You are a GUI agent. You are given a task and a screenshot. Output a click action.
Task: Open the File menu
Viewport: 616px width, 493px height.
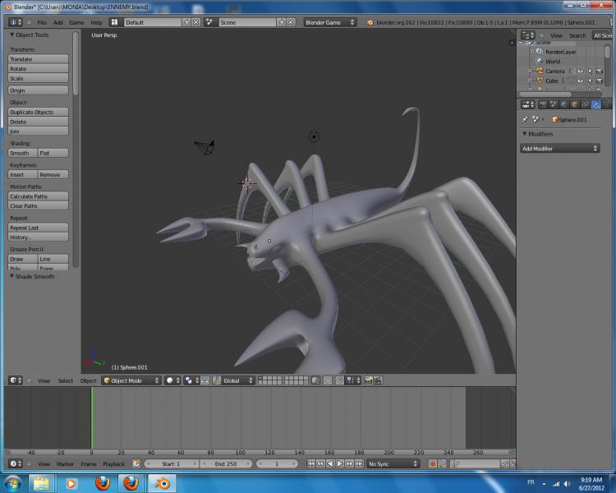tap(42, 22)
